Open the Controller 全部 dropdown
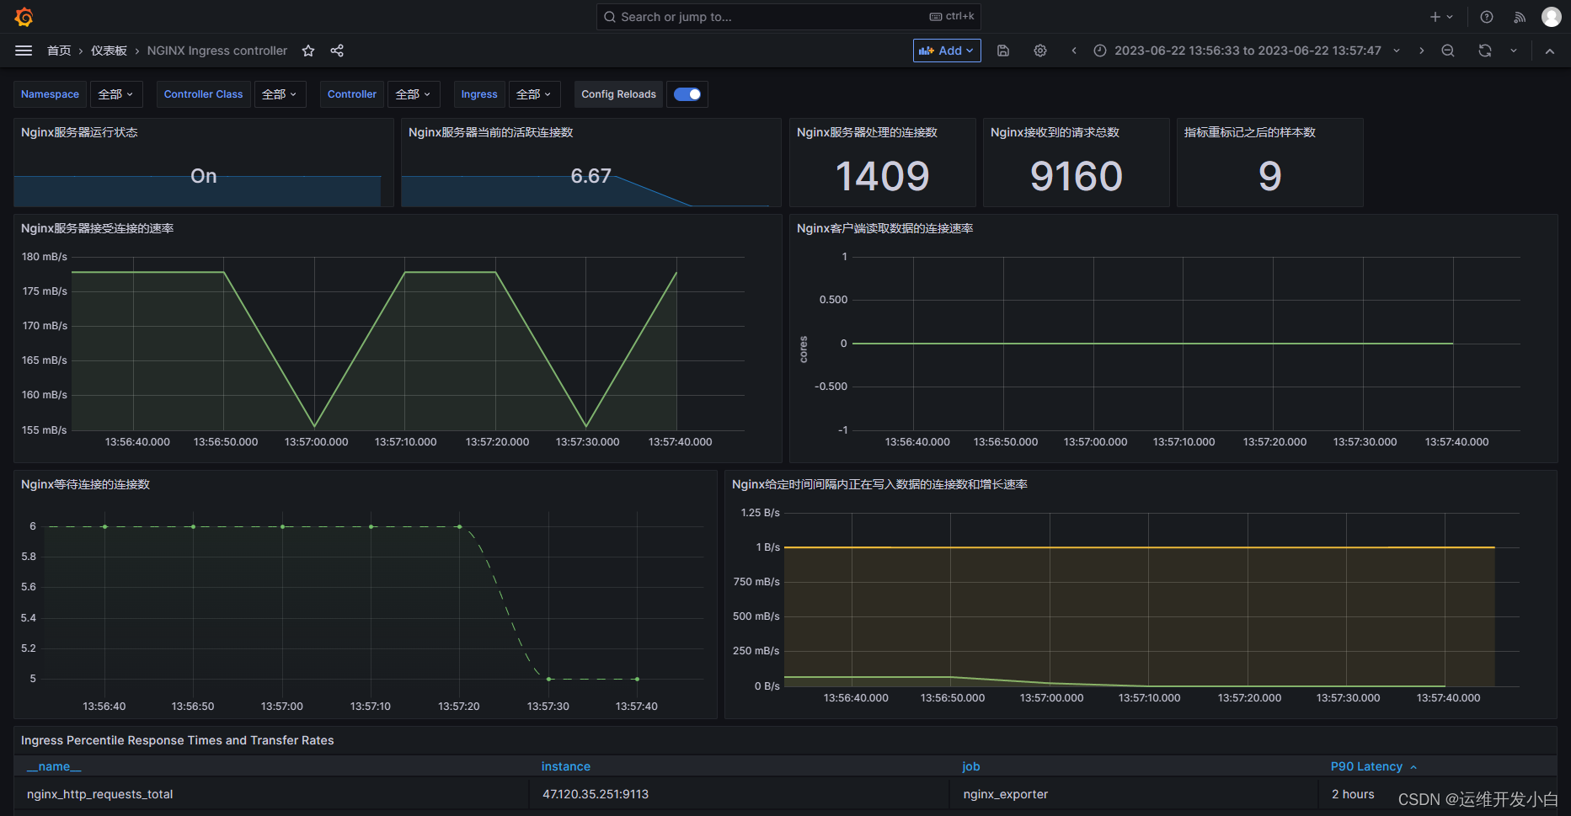This screenshot has height=816, width=1571. click(413, 94)
